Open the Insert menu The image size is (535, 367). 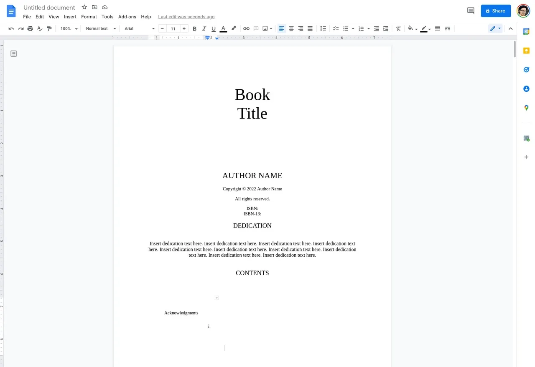point(70,17)
